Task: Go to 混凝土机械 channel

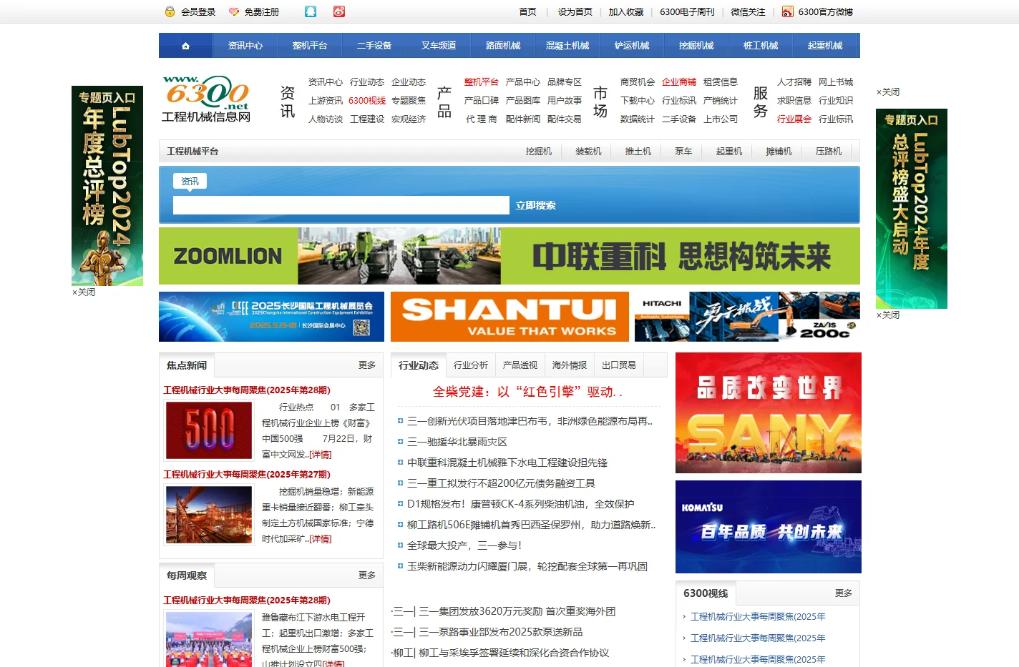Action: click(x=567, y=46)
